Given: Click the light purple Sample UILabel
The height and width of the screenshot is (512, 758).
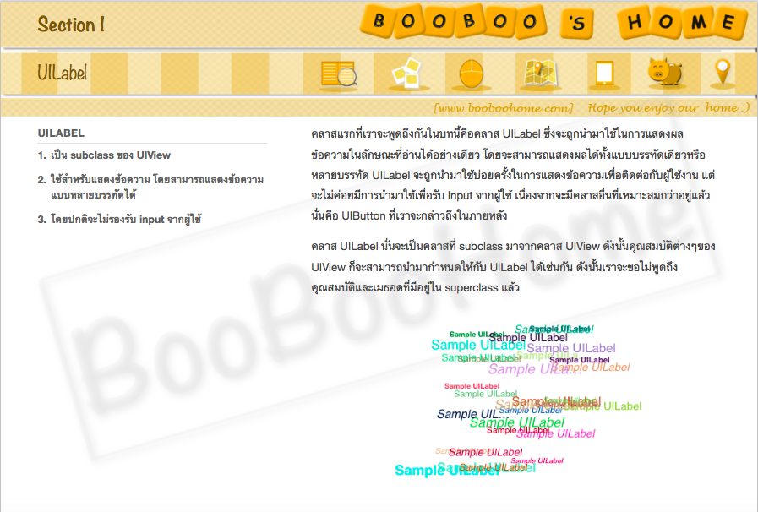Looking at the screenshot, I should pyautogui.click(x=571, y=348).
